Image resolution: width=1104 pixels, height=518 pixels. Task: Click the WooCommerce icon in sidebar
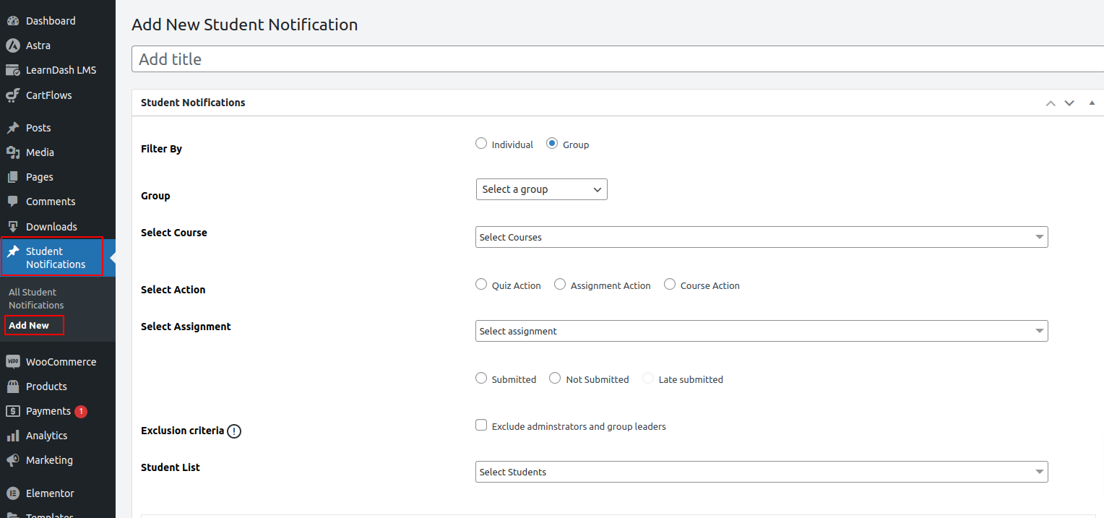12,362
